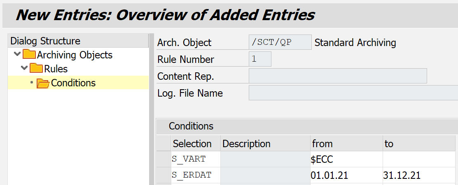The height and width of the screenshot is (185, 458).
Task: Click the open Conditions folder icon
Action: click(43, 83)
